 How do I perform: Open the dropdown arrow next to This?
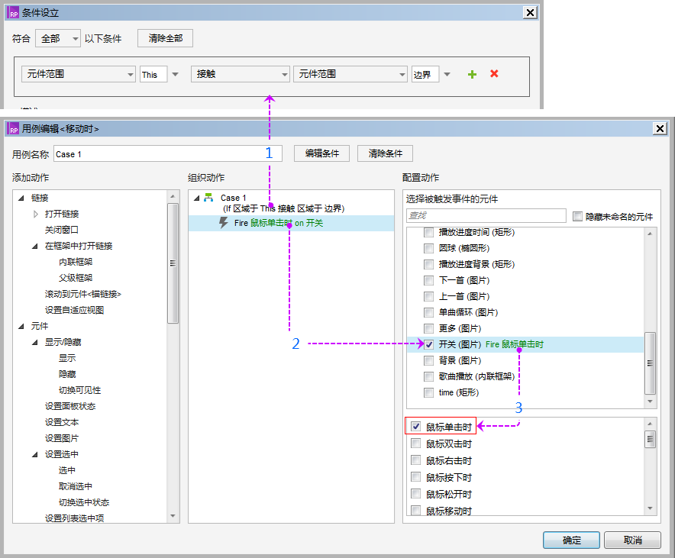[x=175, y=75]
